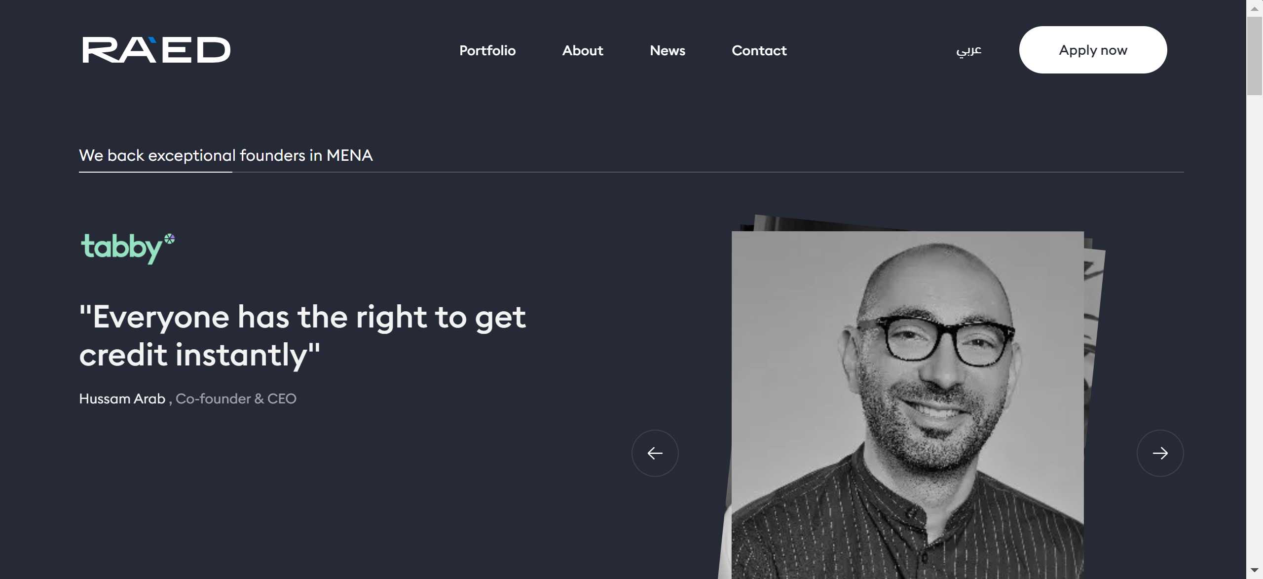Open the Contact page
This screenshot has height=579, width=1263.
point(759,50)
